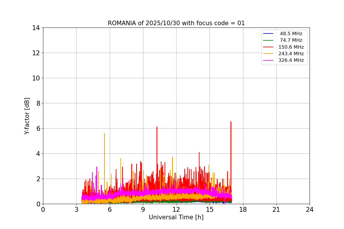Click the y-axis tick label '8'
344x229 pixels.
point(38,103)
